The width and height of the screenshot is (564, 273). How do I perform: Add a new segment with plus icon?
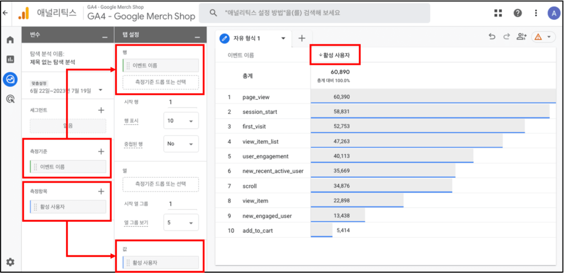pos(101,110)
